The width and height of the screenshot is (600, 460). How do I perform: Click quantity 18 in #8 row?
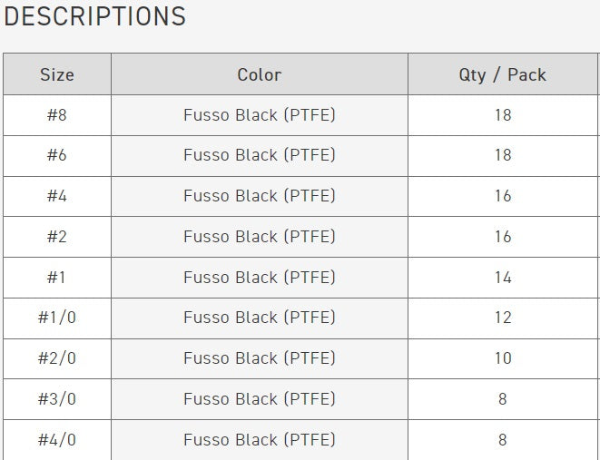(x=503, y=115)
